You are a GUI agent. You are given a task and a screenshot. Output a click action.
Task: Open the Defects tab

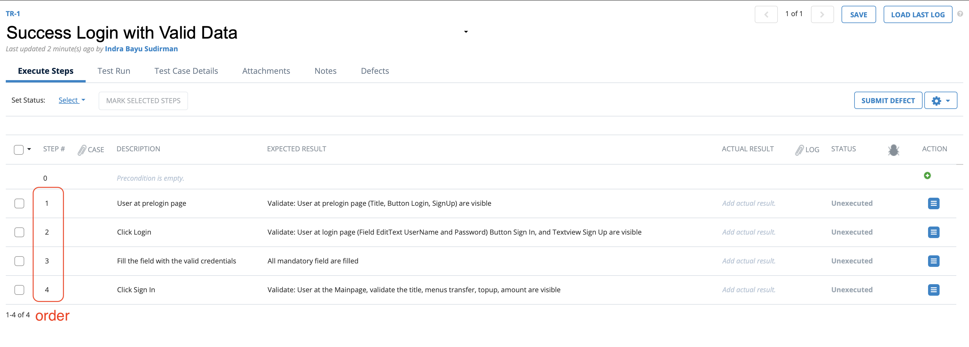point(375,71)
